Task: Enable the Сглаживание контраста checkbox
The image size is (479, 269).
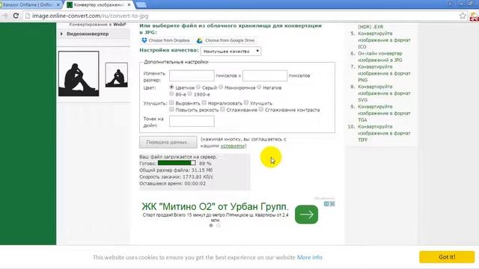Action: [x=261, y=109]
